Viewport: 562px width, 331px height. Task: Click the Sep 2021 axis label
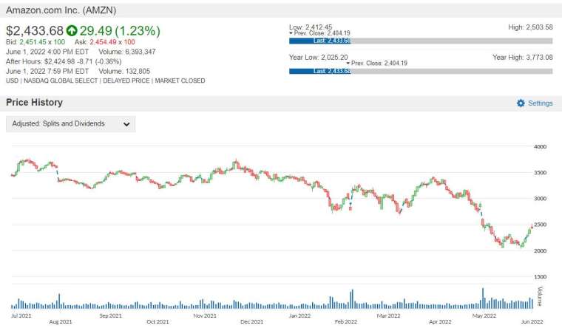pos(111,315)
